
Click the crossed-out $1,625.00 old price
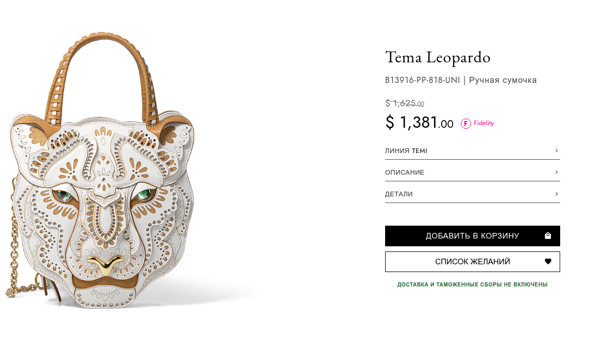tap(404, 104)
